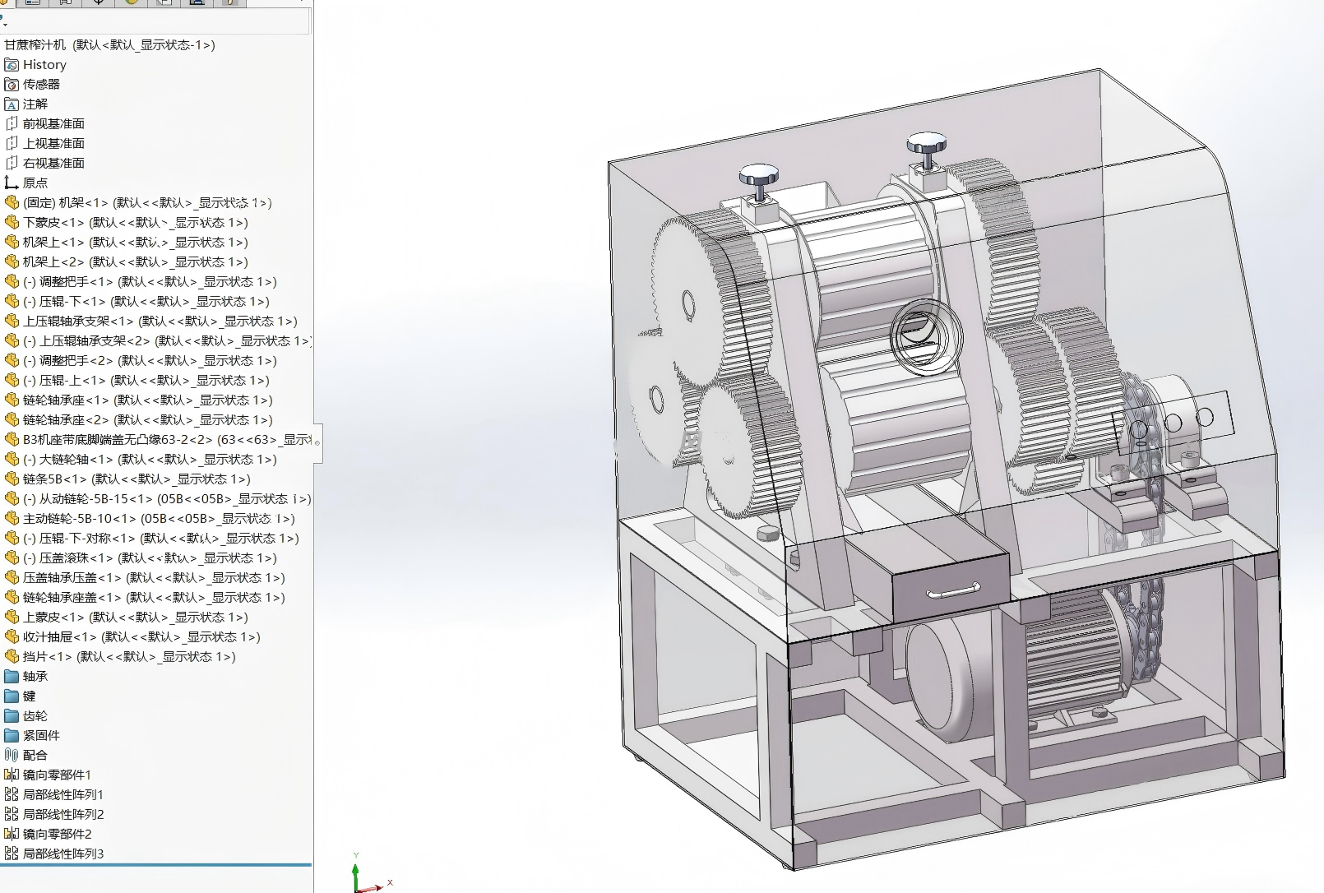Collapse the feature tree panel using side handle
Screen dimensions: 1324x893
coord(317,443)
